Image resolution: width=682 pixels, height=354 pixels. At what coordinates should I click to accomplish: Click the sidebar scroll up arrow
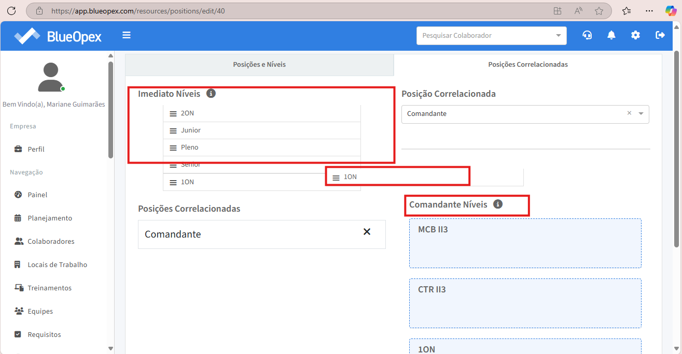coord(110,55)
